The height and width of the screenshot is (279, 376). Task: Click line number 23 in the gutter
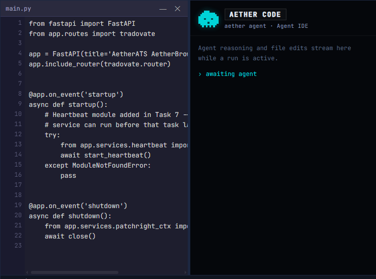click(x=18, y=246)
